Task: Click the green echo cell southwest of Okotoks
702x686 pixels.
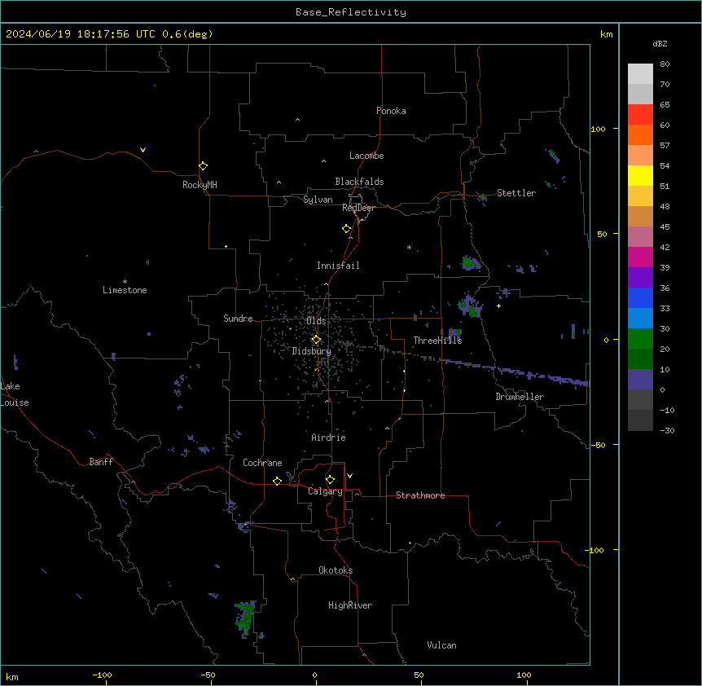Action: click(245, 618)
